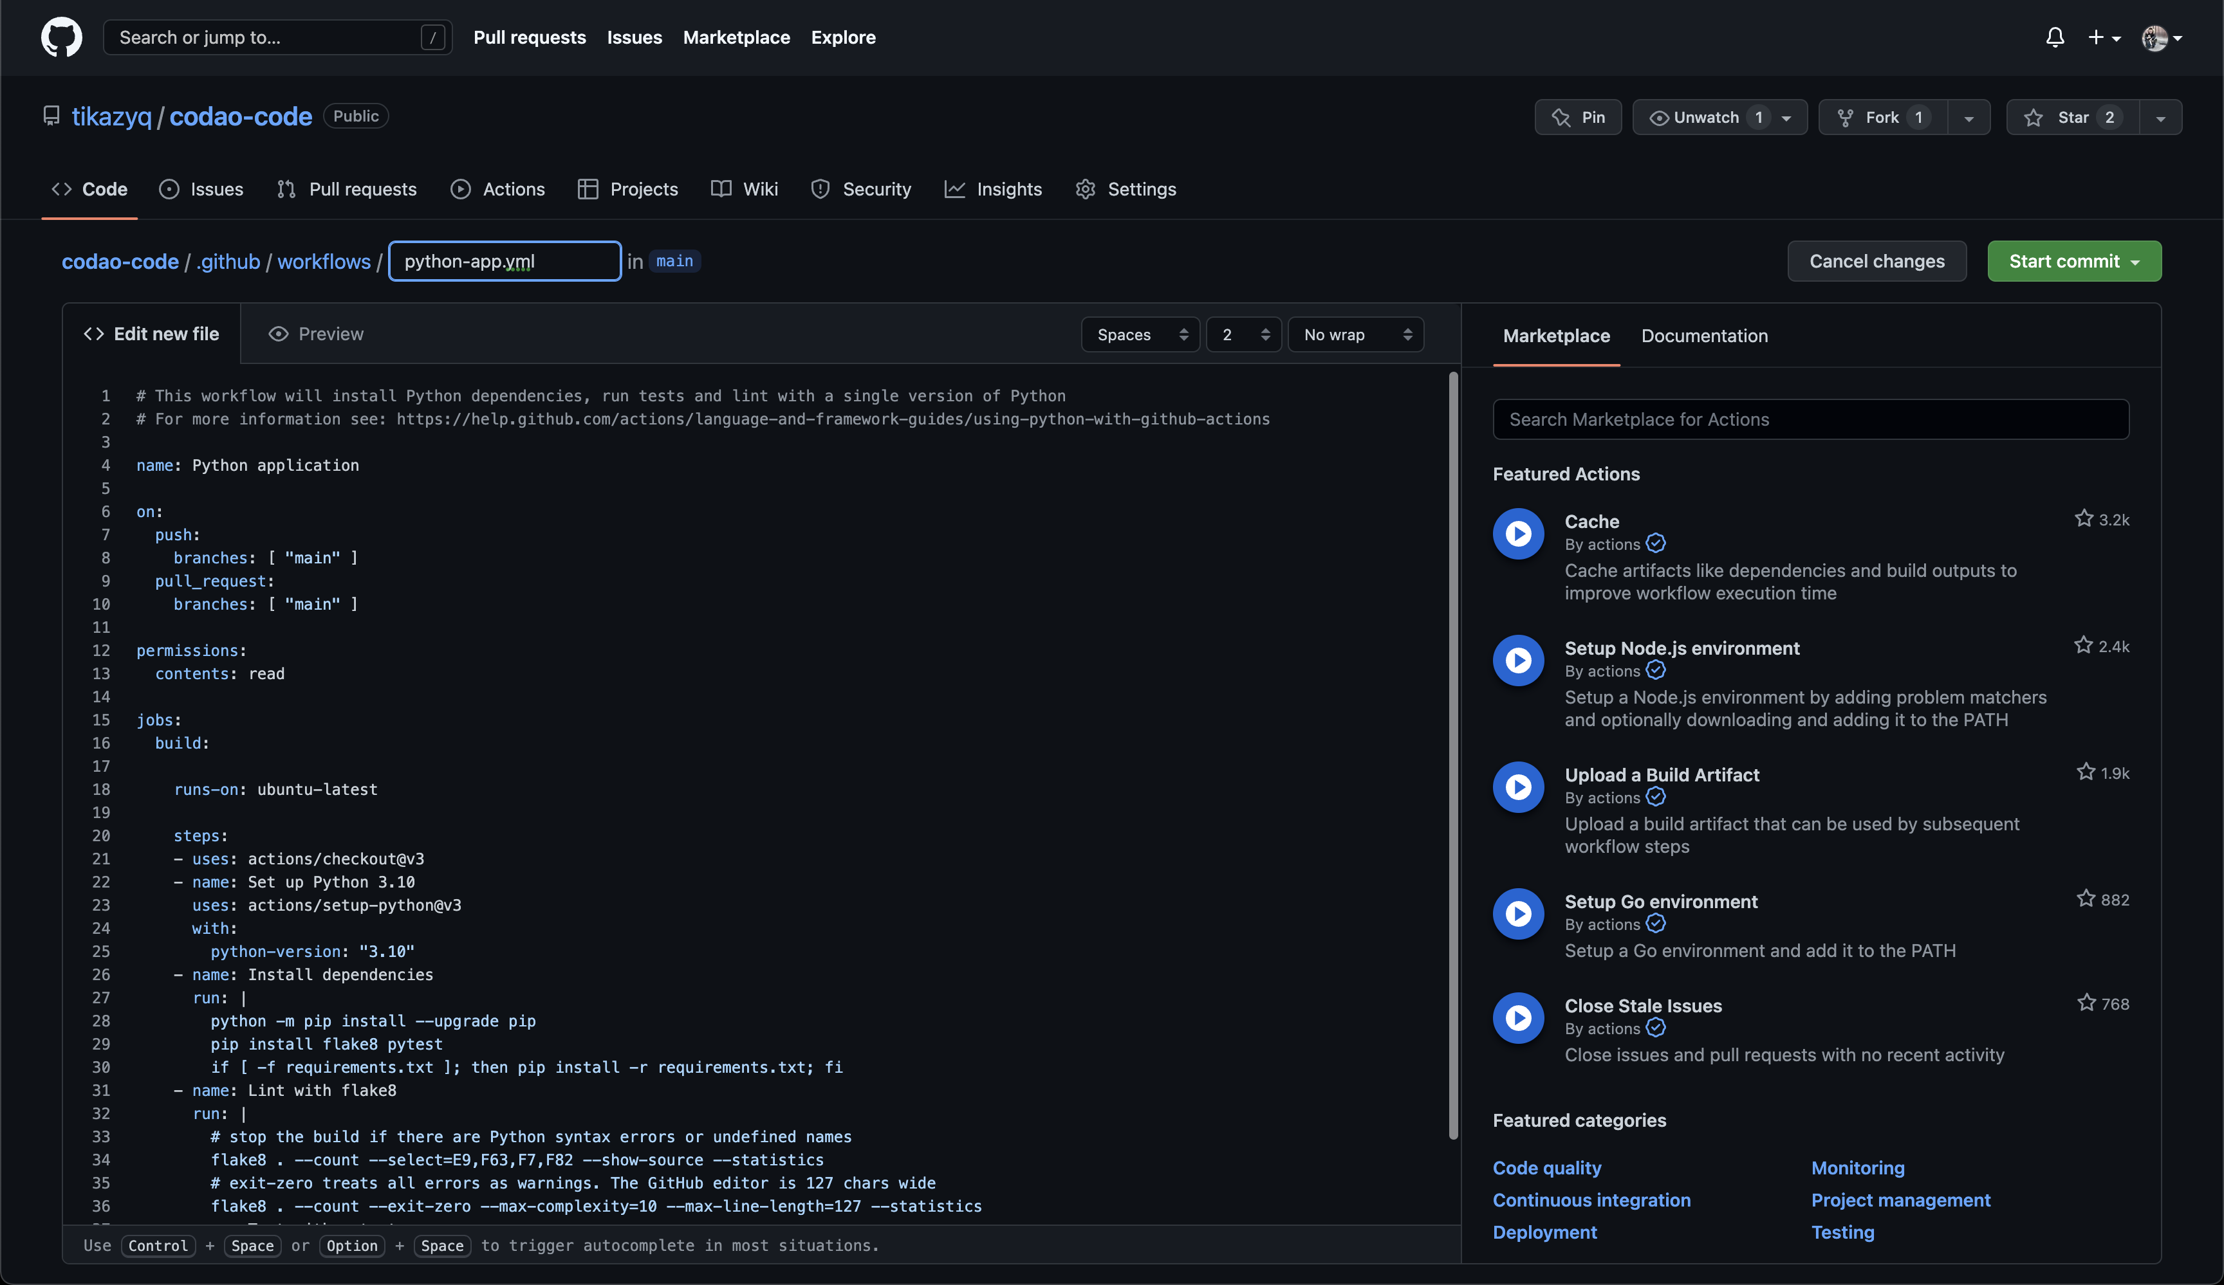This screenshot has width=2224, height=1285.
Task: Click the main branch label
Action: (x=674, y=261)
